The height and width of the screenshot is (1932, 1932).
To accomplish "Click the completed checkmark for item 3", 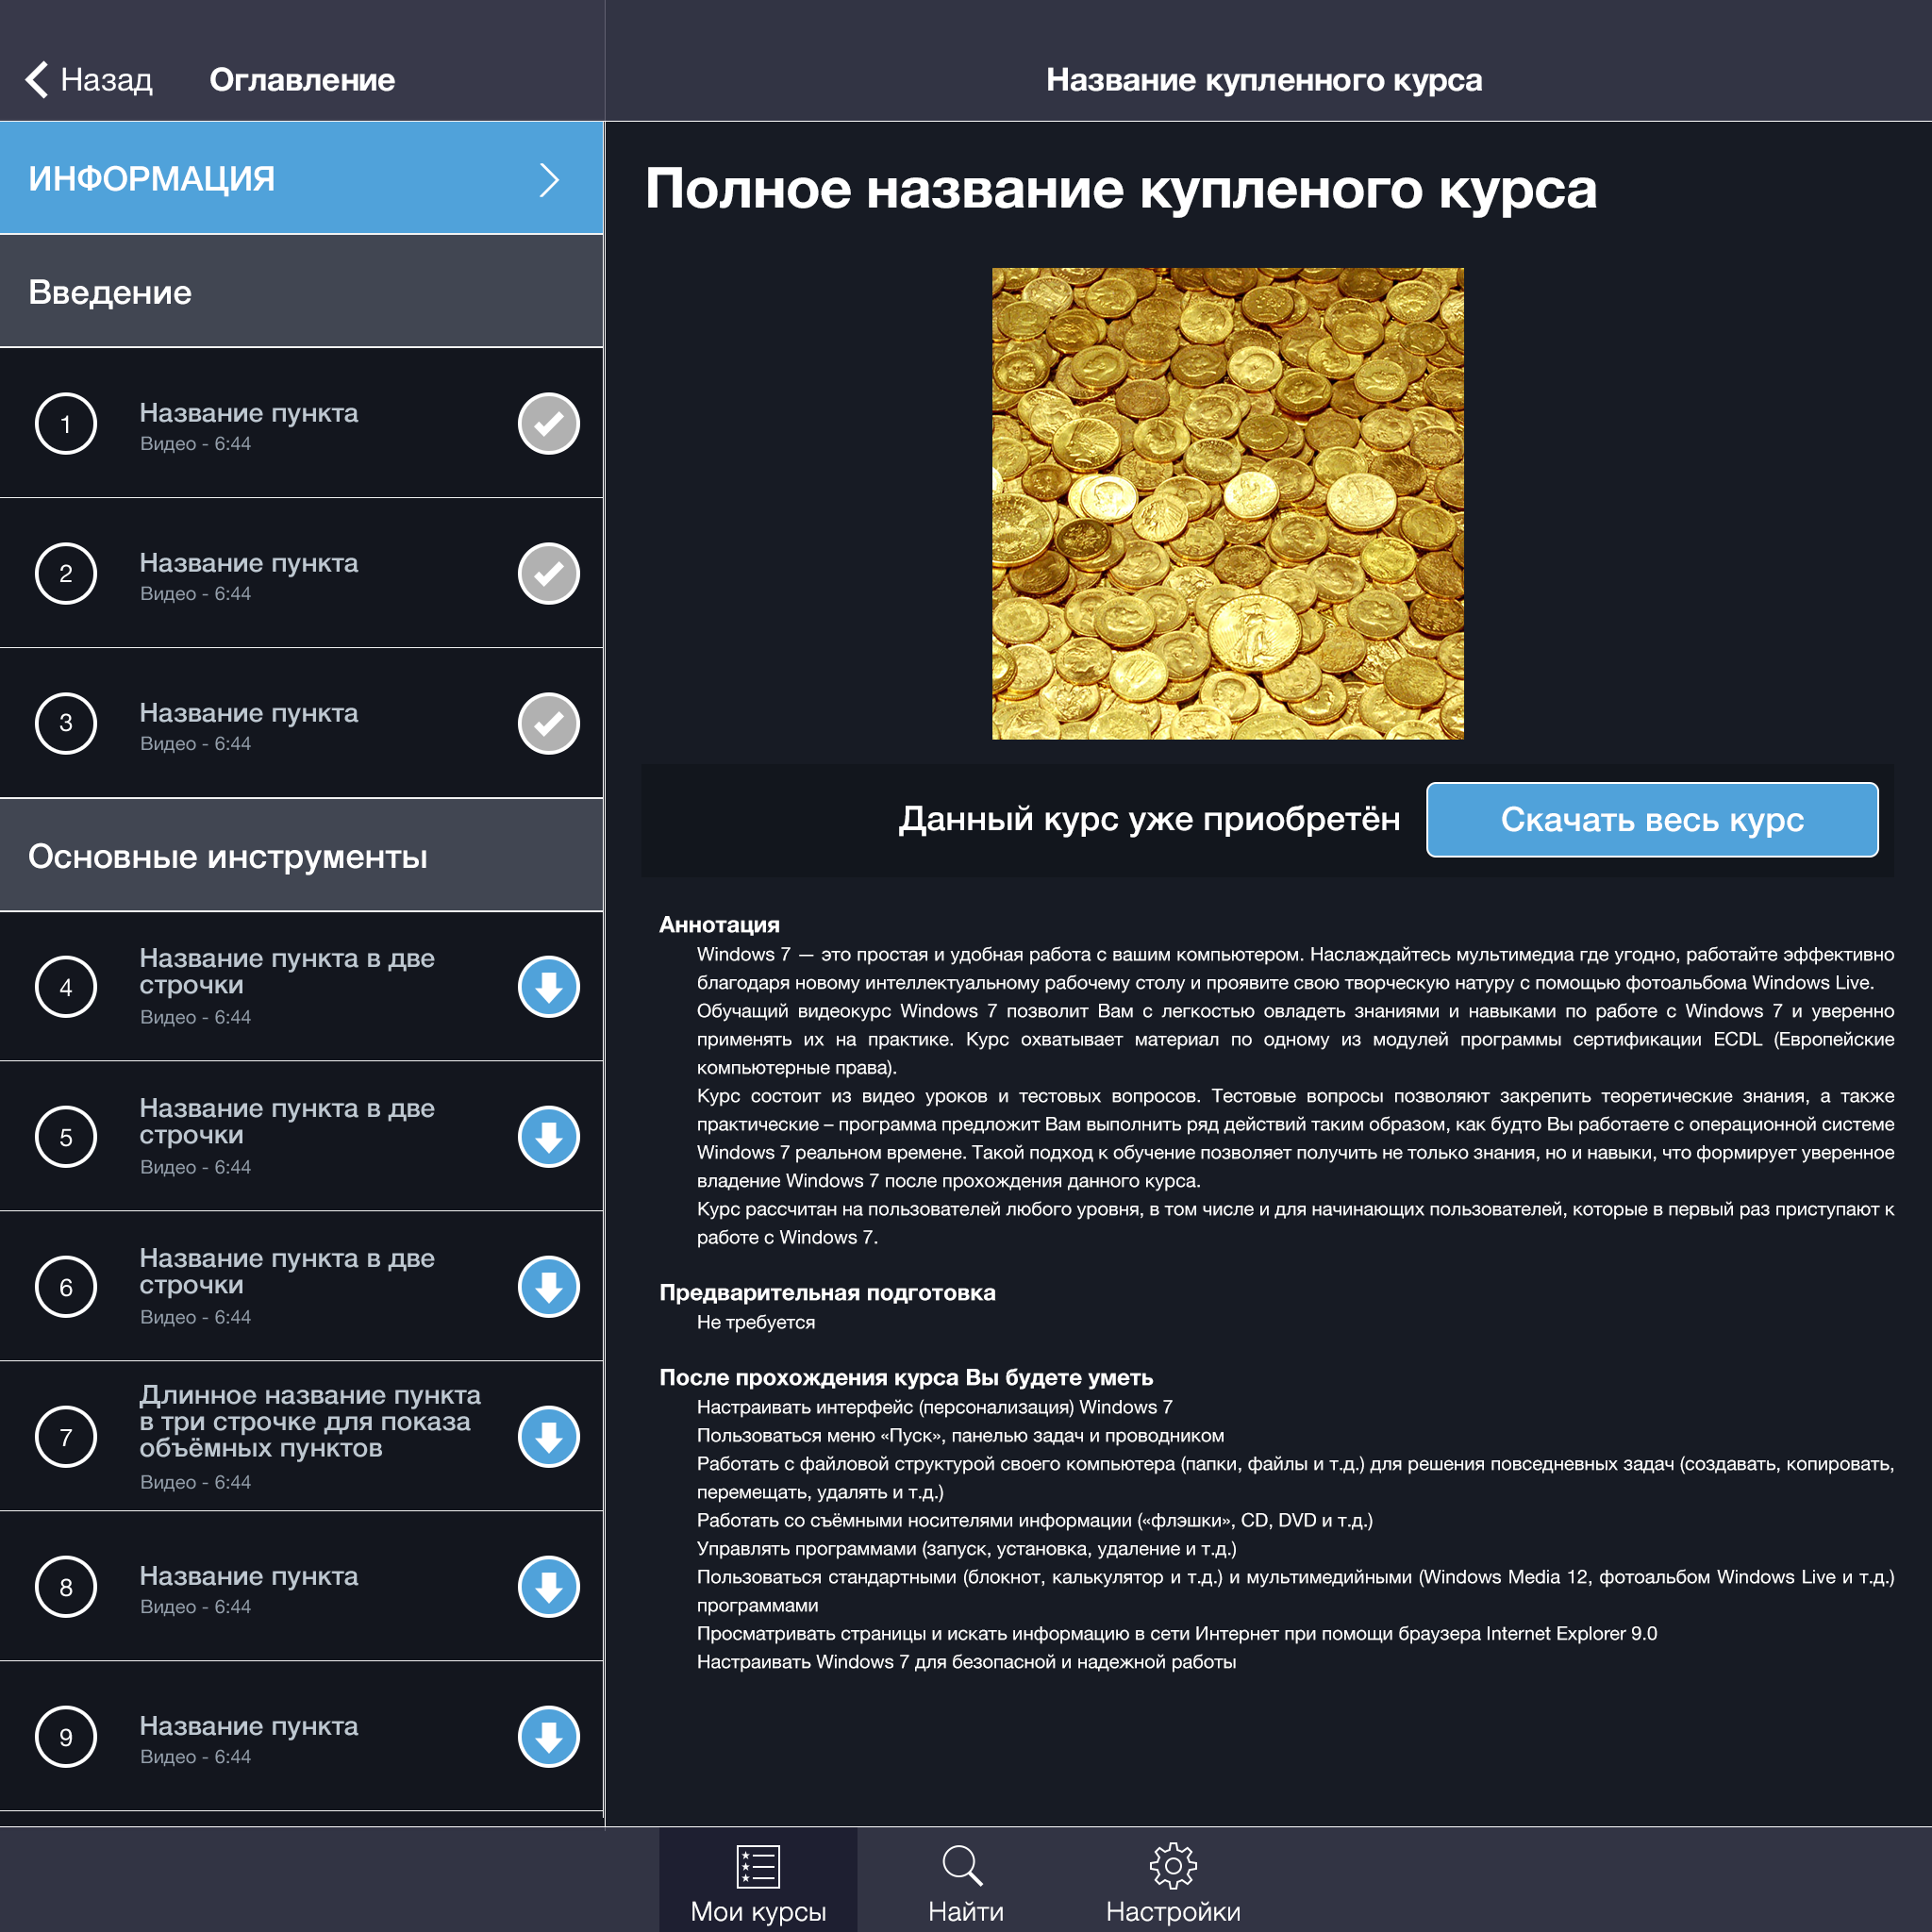I will point(549,724).
